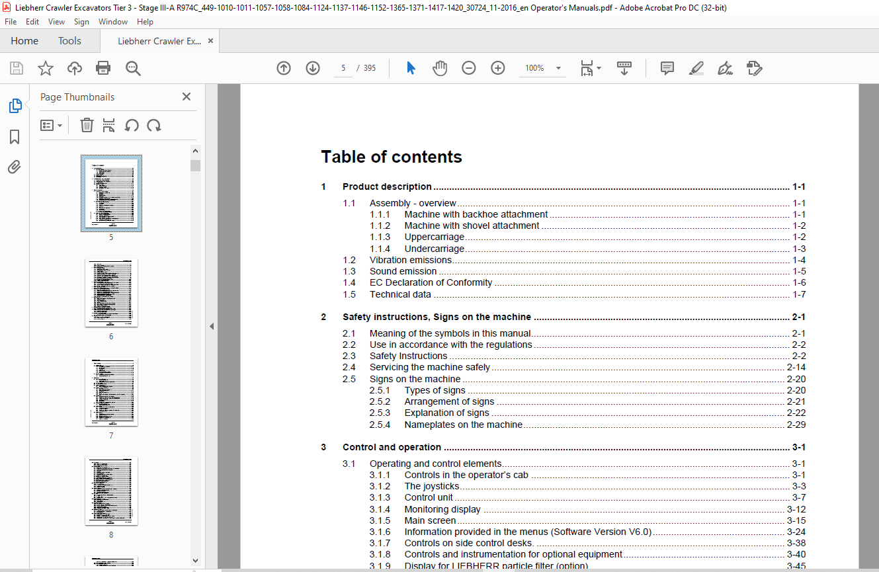Open the File menu
Image resolution: width=879 pixels, height=572 pixels.
coord(11,22)
